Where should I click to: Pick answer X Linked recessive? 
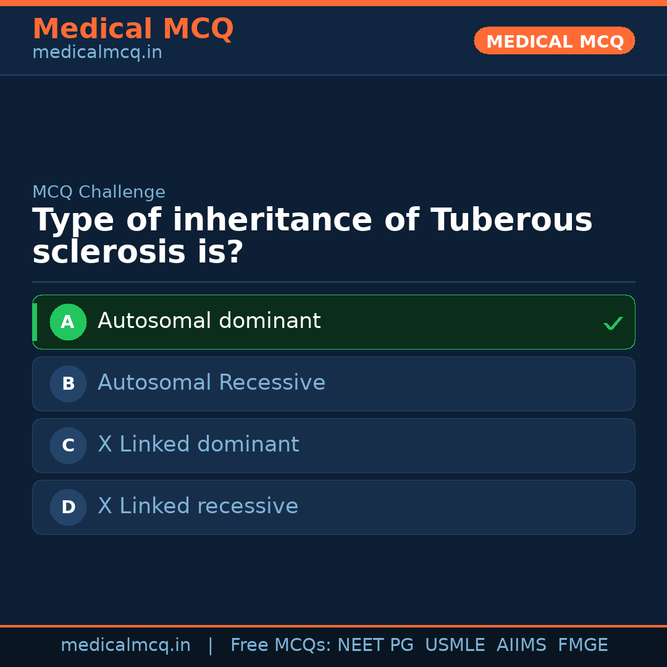(198, 506)
